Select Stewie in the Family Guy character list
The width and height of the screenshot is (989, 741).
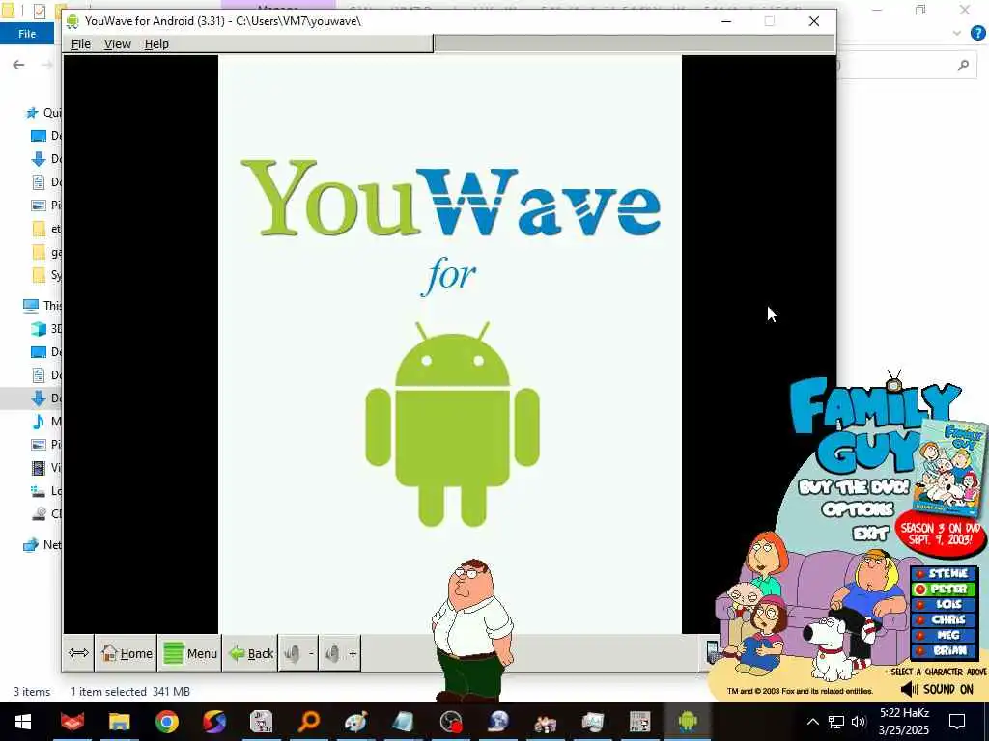(x=943, y=573)
